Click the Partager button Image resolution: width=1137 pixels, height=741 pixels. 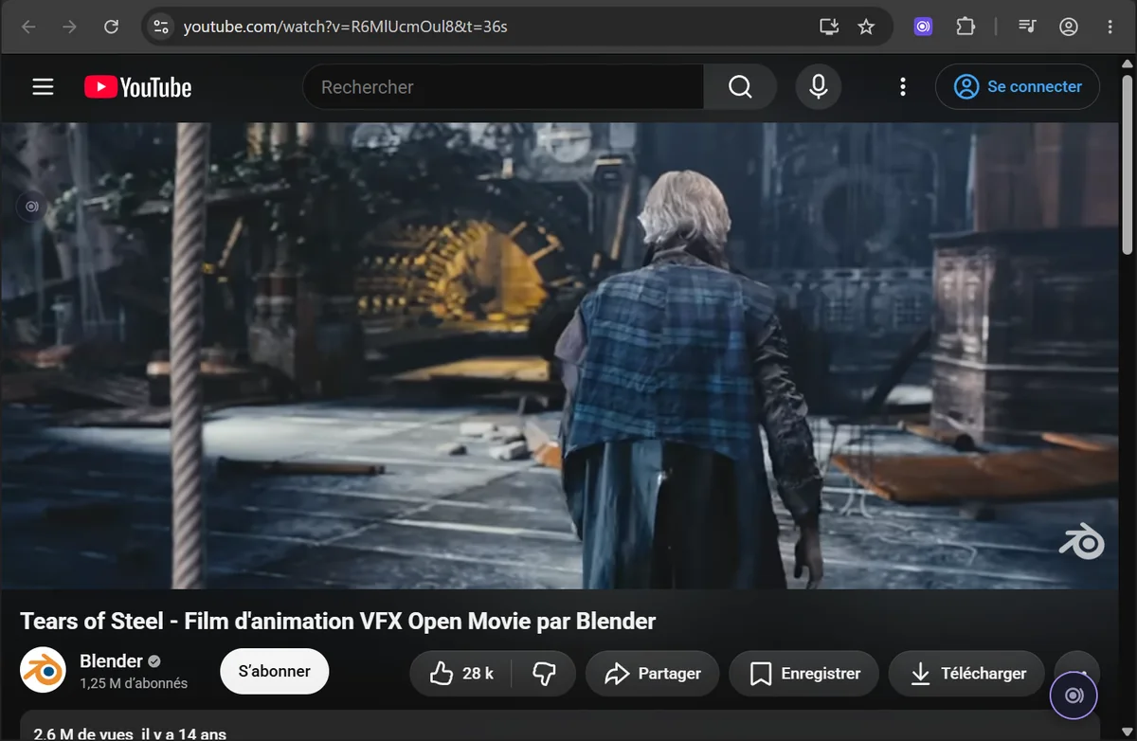coord(652,674)
